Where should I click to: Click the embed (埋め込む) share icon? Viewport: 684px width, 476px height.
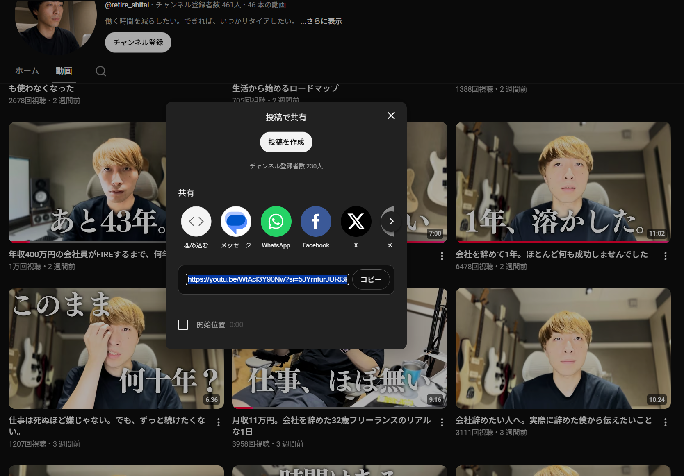click(x=196, y=221)
